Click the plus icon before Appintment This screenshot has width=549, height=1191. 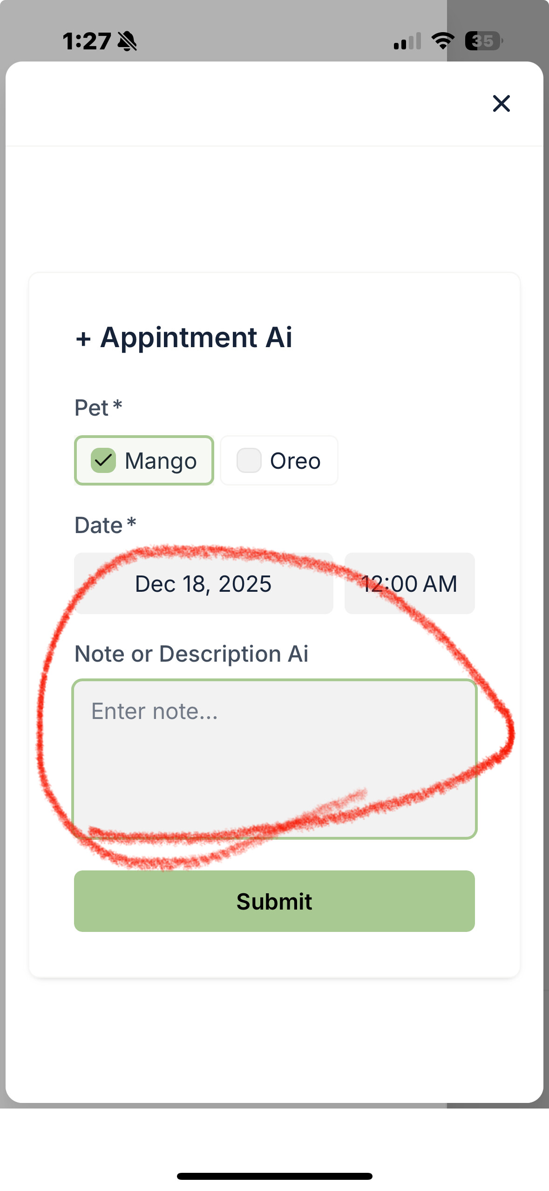pyautogui.click(x=83, y=339)
